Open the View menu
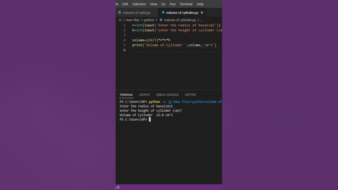The width and height of the screenshot is (338, 190). [153, 4]
